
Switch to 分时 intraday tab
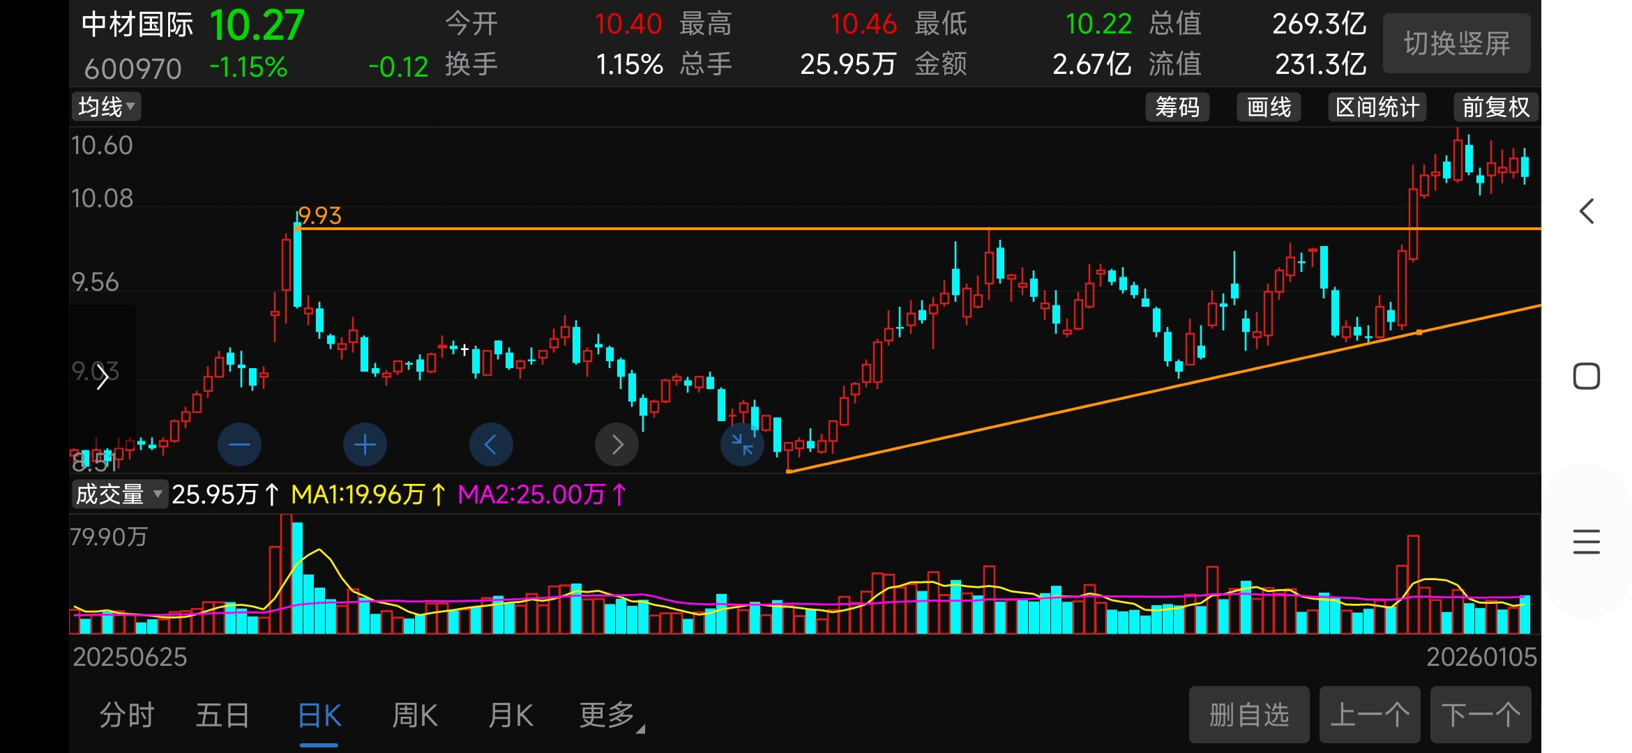pyautogui.click(x=127, y=715)
